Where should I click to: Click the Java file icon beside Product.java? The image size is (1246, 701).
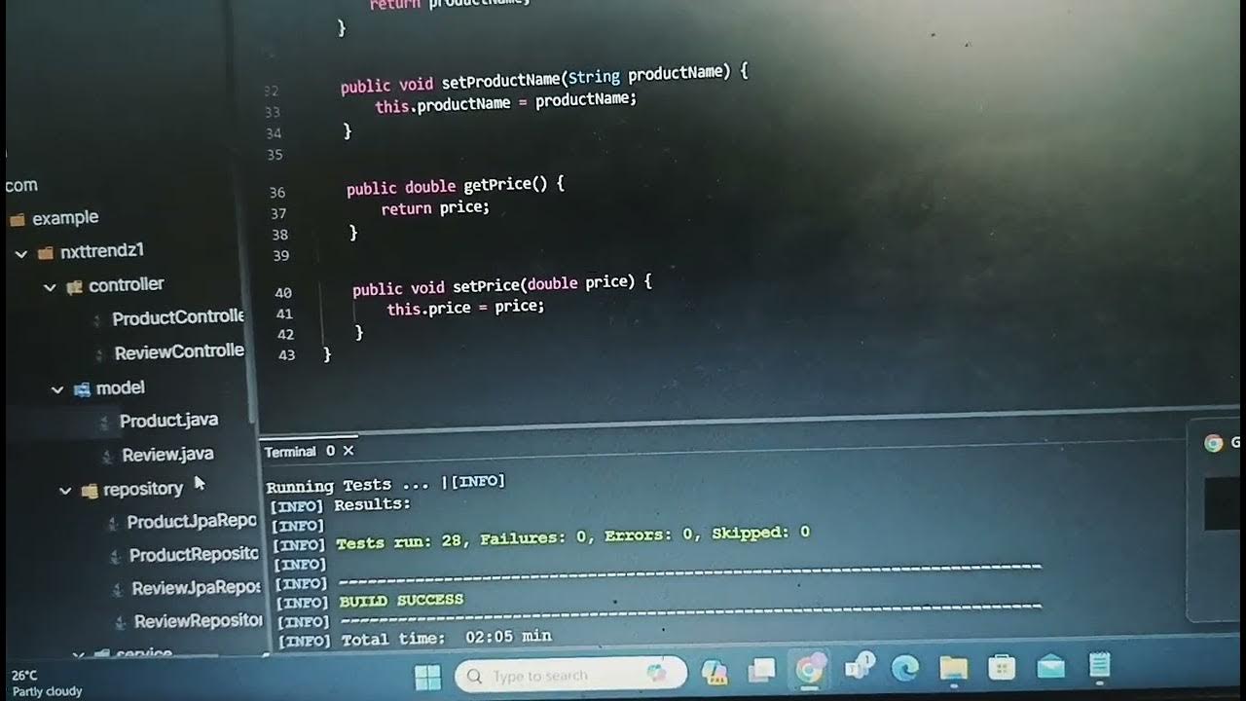[106, 423]
